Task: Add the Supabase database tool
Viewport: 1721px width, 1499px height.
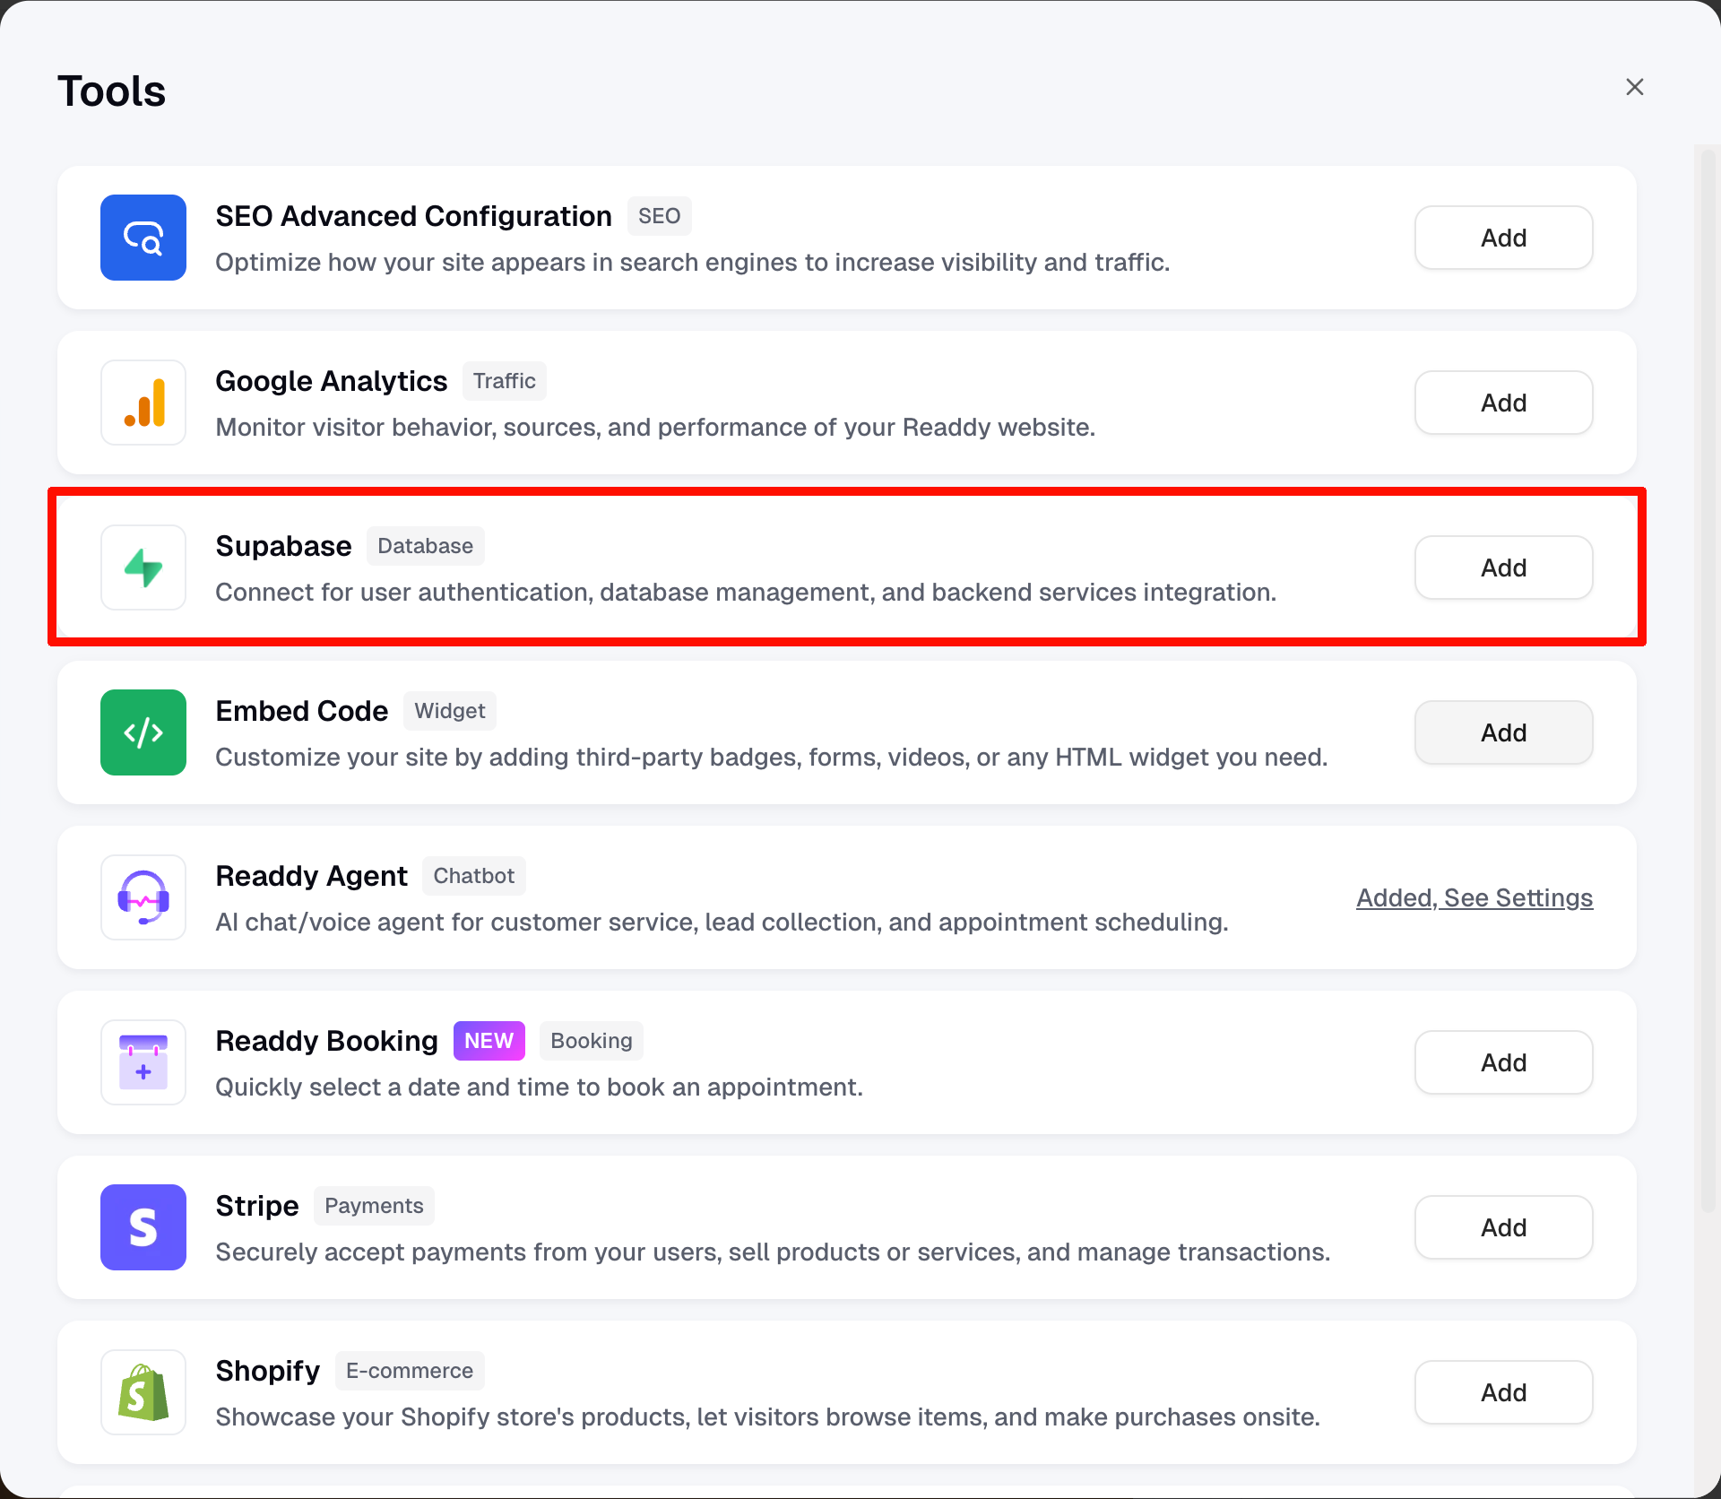Action: [1503, 568]
